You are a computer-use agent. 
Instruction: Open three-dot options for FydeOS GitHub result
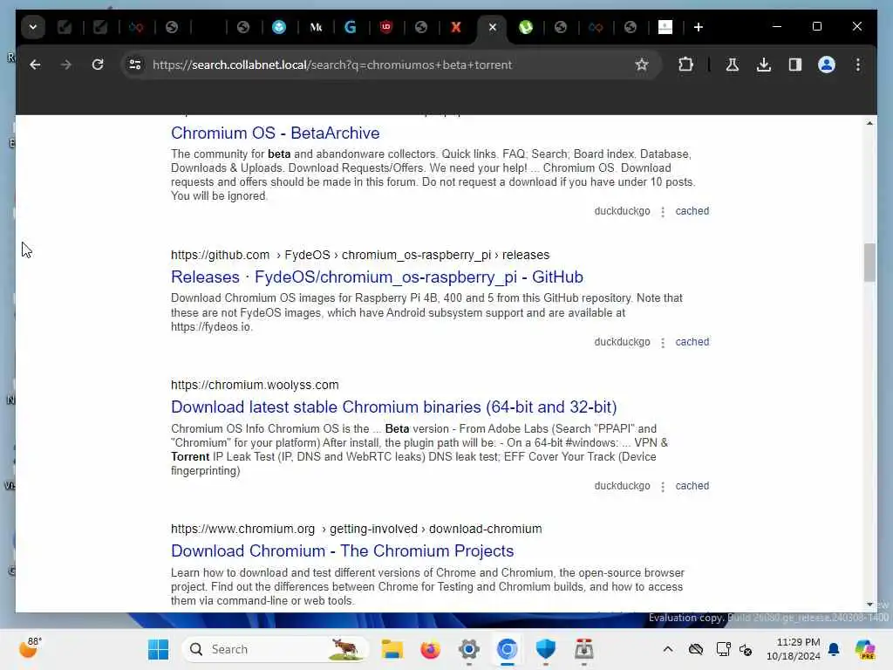[663, 343]
